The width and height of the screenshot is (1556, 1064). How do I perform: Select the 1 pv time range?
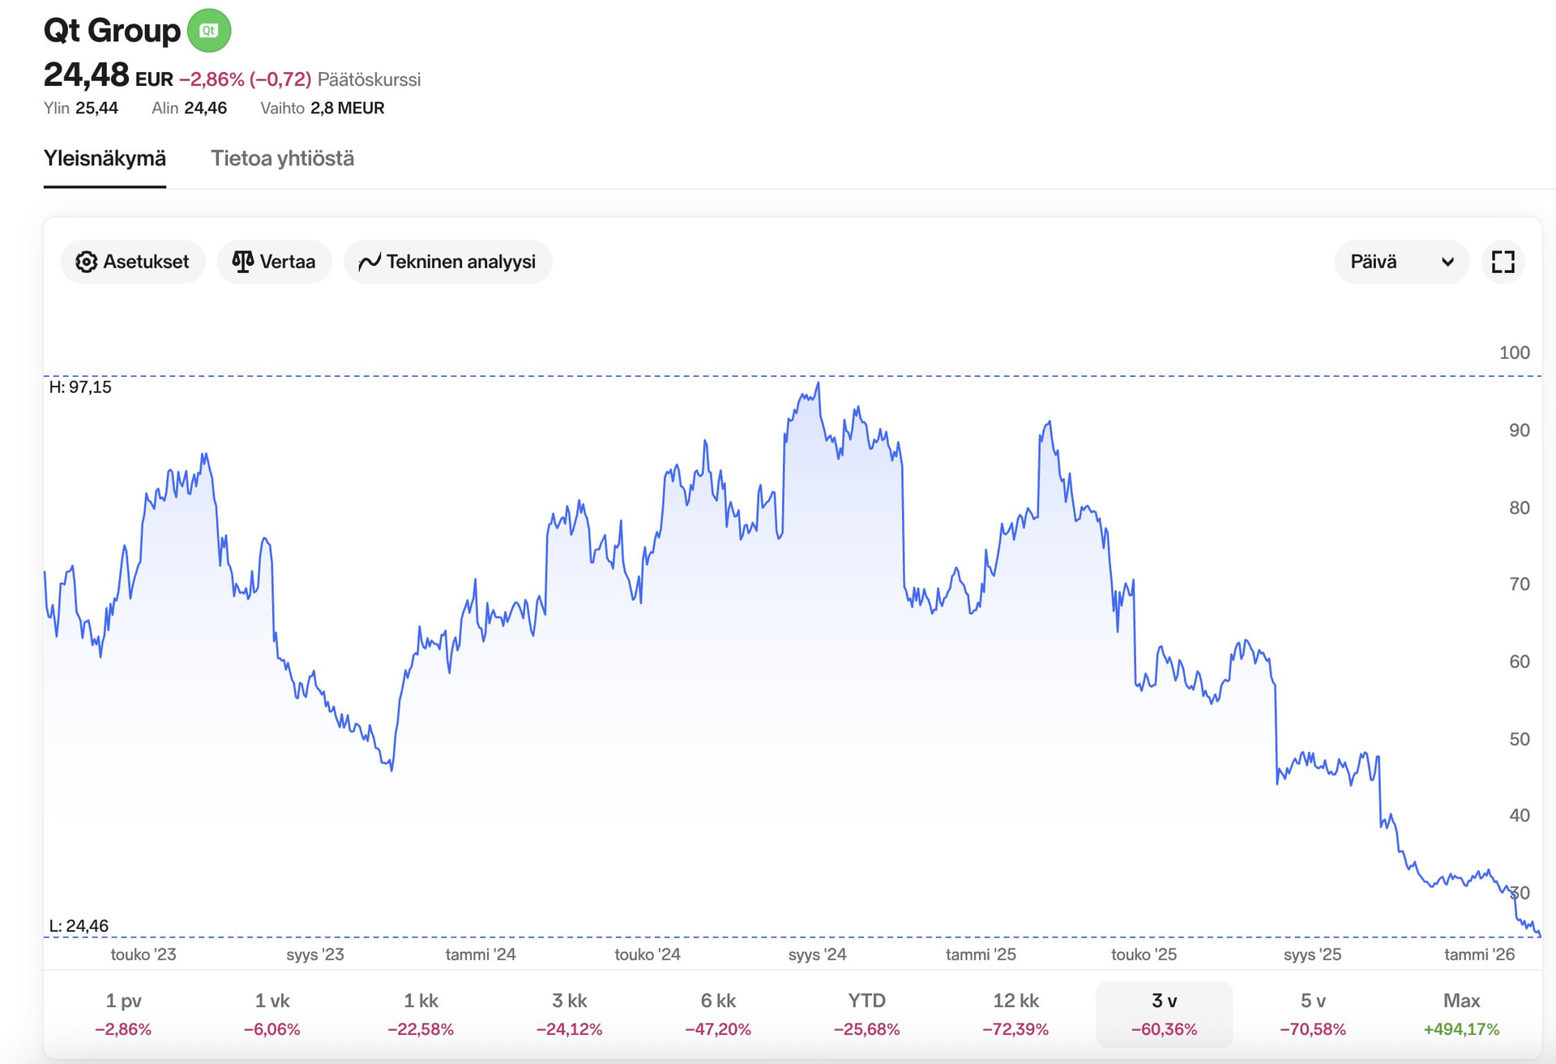click(x=123, y=1014)
